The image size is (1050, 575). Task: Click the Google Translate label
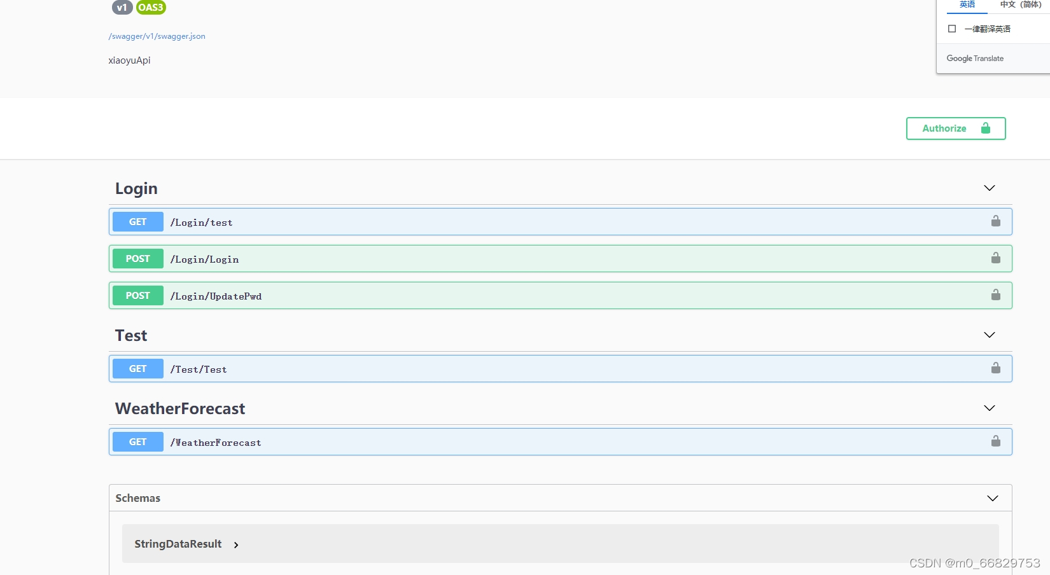coord(975,59)
